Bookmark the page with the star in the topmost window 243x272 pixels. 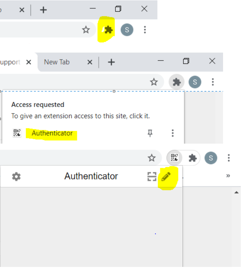[86, 30]
